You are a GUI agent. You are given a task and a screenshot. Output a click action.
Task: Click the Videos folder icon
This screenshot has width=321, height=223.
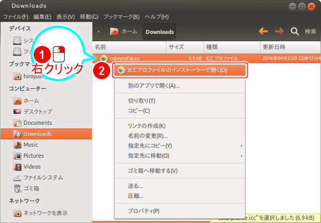point(17,167)
